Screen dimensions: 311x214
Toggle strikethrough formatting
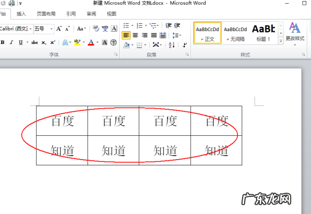pyautogui.click(x=35, y=42)
